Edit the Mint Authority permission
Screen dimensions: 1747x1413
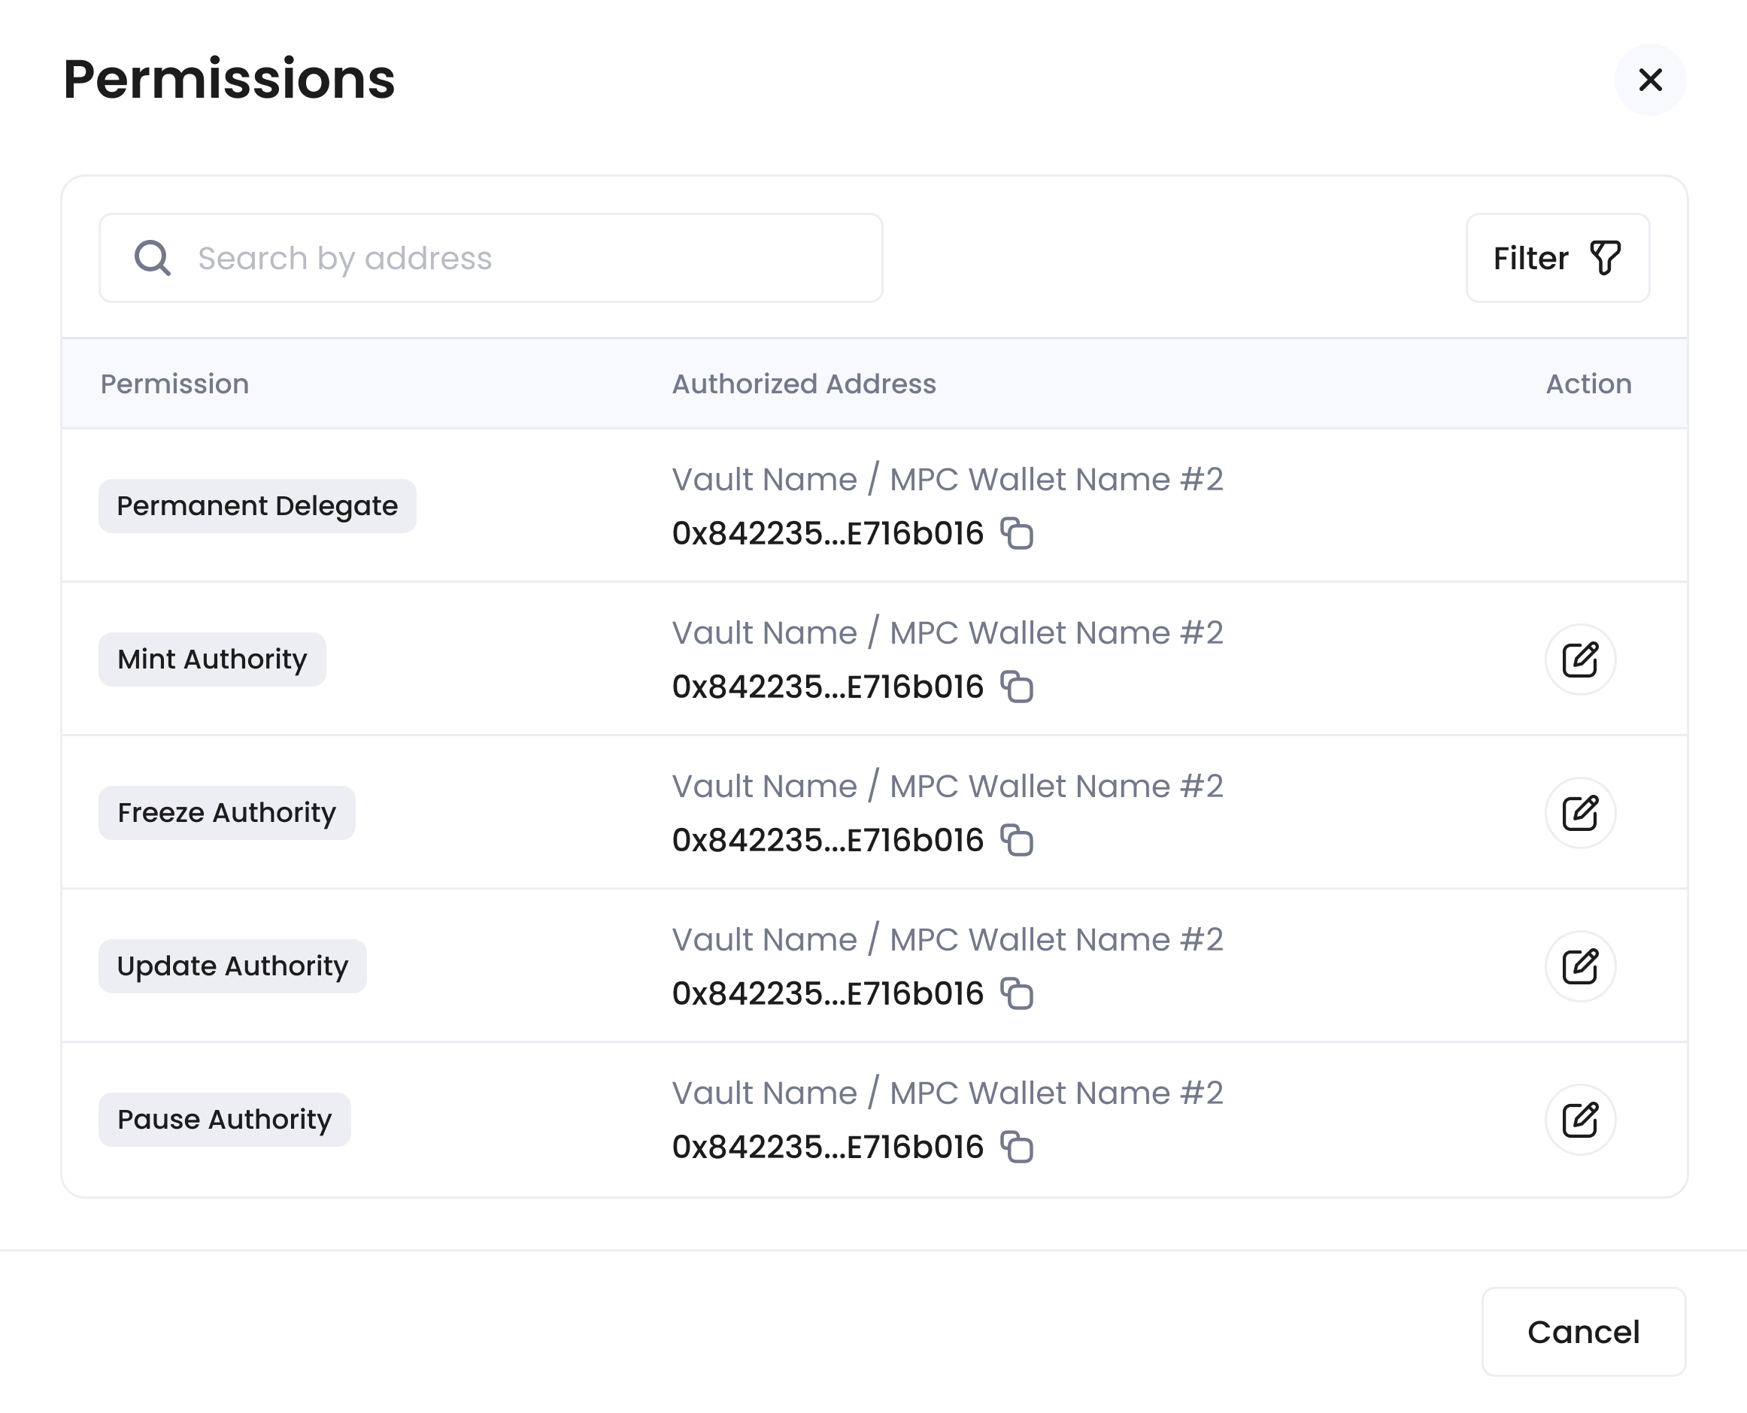click(1580, 660)
